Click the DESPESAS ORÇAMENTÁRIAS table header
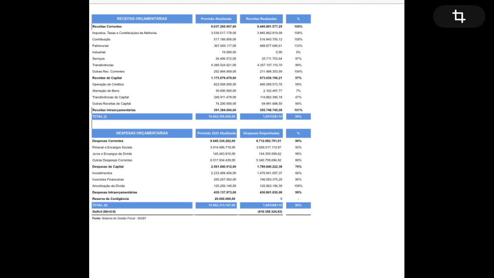Image resolution: width=494 pixels, height=278 pixels. point(142,133)
